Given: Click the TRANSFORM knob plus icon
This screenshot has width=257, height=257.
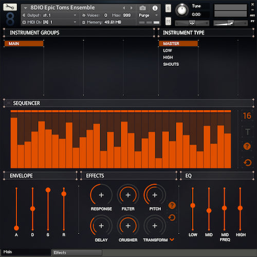Looking at the screenshot, I should click(x=155, y=226).
